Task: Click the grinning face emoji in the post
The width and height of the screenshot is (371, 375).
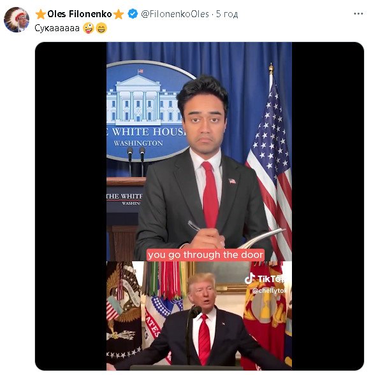Action: 101,28
